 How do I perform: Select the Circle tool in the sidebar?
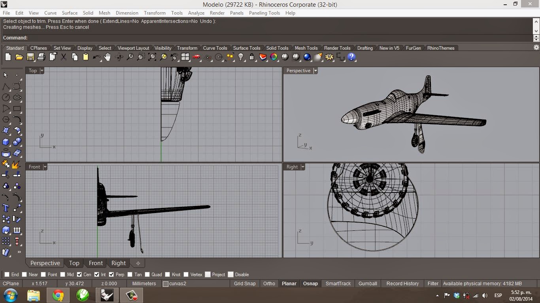pyautogui.click(x=5, y=97)
